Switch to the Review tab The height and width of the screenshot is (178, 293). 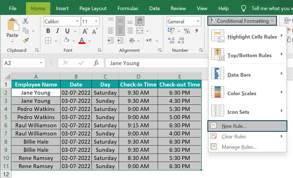(178, 8)
